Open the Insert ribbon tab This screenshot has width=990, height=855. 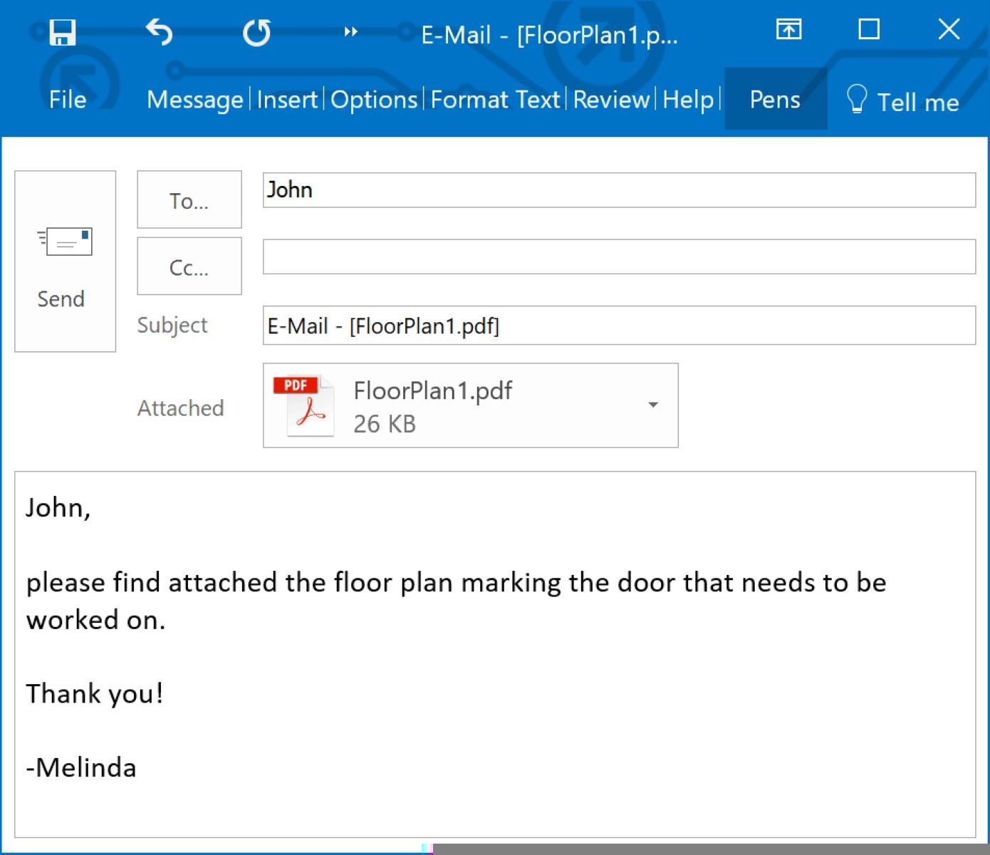(x=287, y=100)
